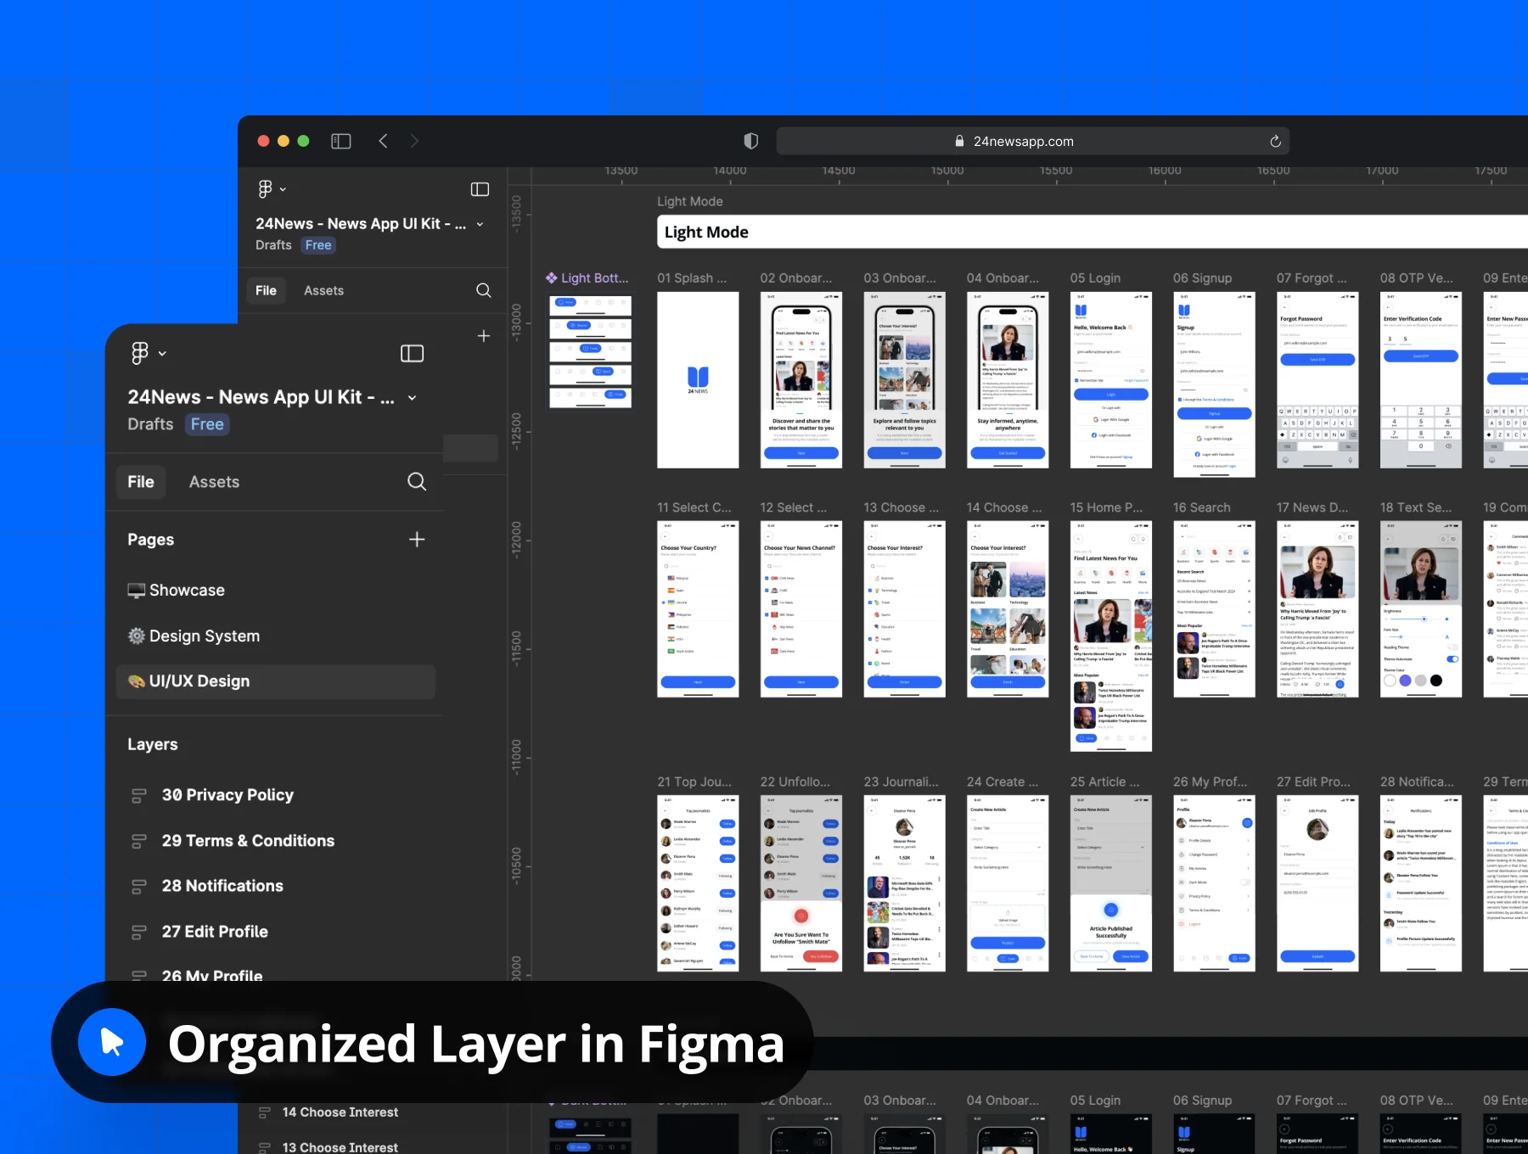Go forward in Safari history
This screenshot has height=1154, width=1528.
point(414,141)
